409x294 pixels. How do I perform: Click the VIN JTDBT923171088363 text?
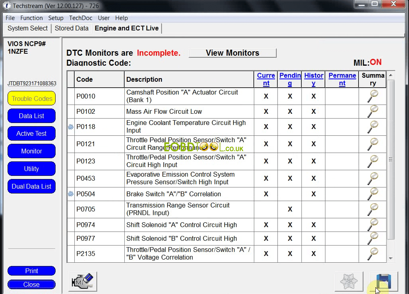(32, 83)
